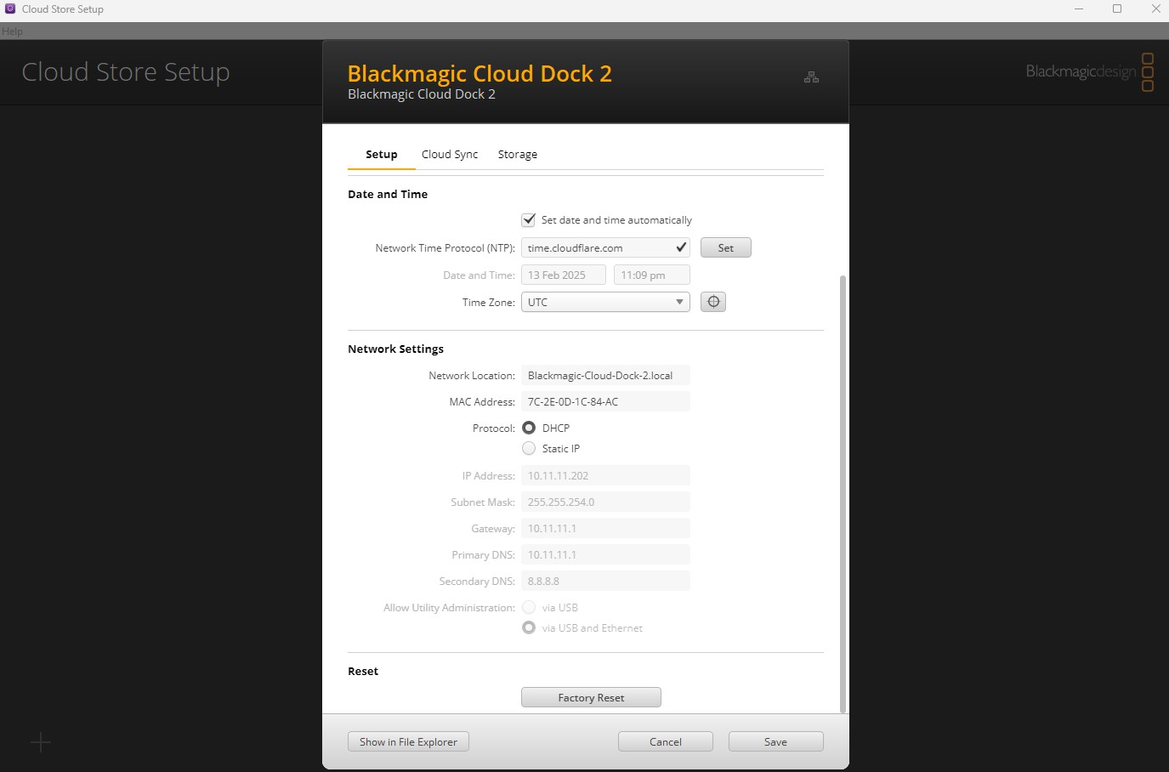Switch to the Storage tab
The image size is (1169, 772).
click(x=518, y=154)
